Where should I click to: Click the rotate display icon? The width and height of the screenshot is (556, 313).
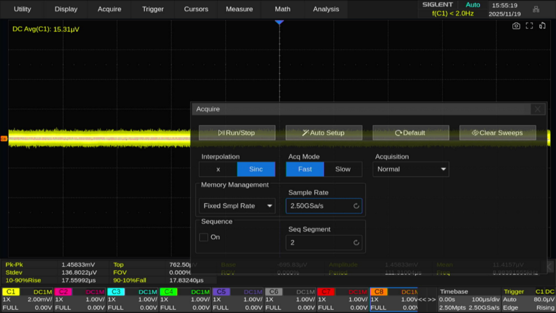tap(542, 26)
